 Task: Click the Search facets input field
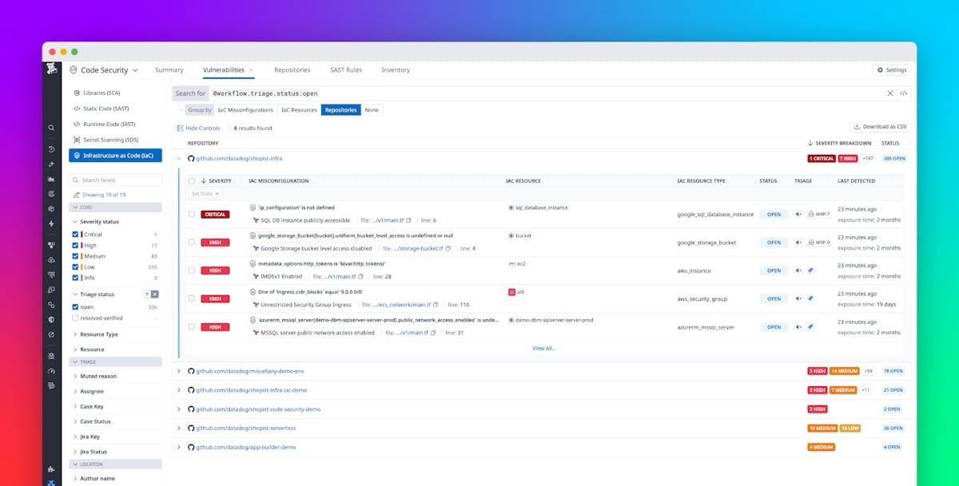(x=115, y=179)
